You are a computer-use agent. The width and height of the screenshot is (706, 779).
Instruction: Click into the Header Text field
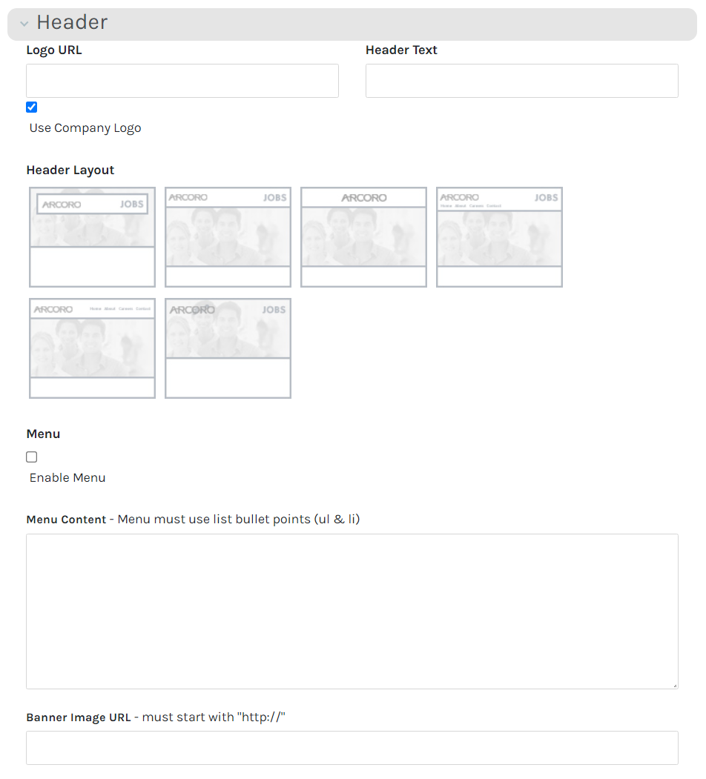click(x=521, y=81)
